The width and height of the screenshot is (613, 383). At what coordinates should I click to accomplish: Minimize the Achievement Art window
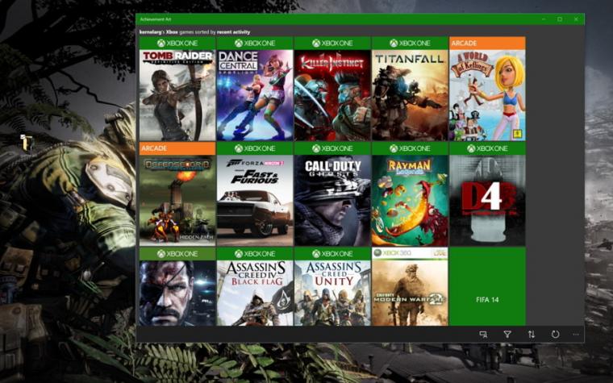click(544, 19)
